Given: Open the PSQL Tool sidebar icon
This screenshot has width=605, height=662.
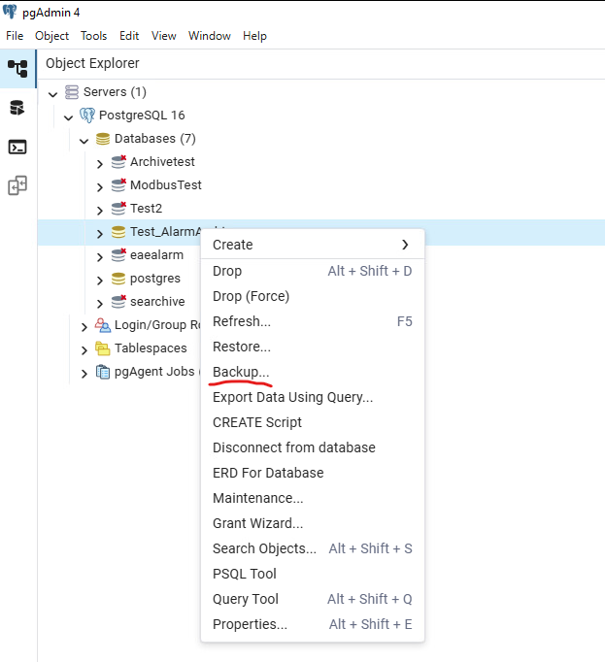Looking at the screenshot, I should coord(17,147).
